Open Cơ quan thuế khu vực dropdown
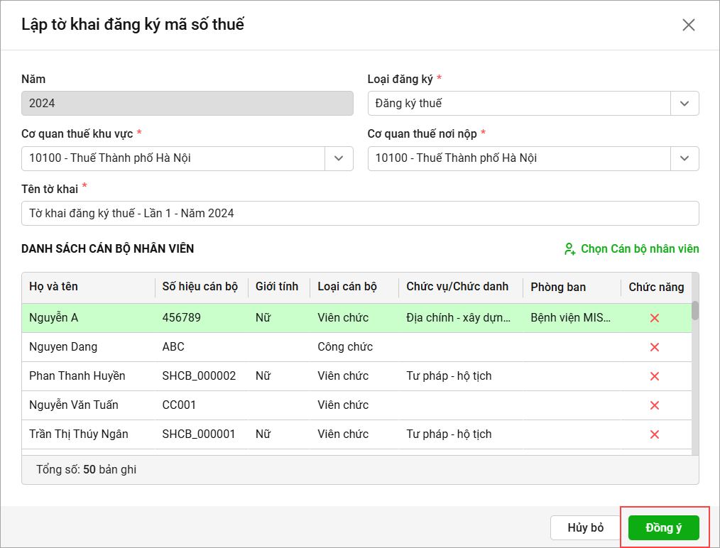 pos(339,158)
